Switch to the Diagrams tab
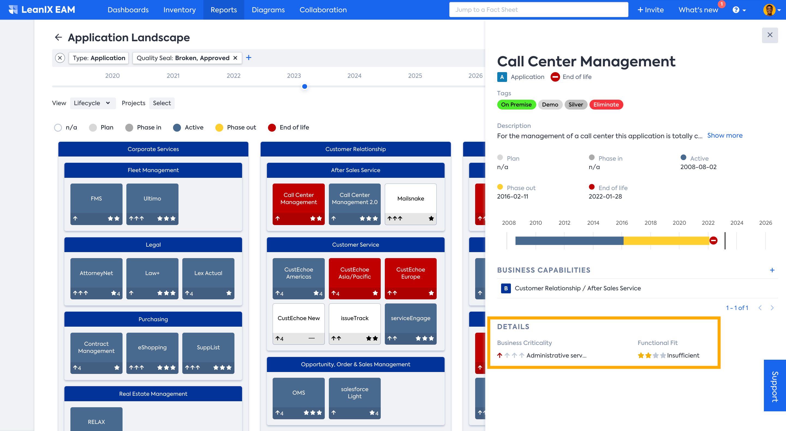This screenshot has height=431, width=786. (268, 10)
